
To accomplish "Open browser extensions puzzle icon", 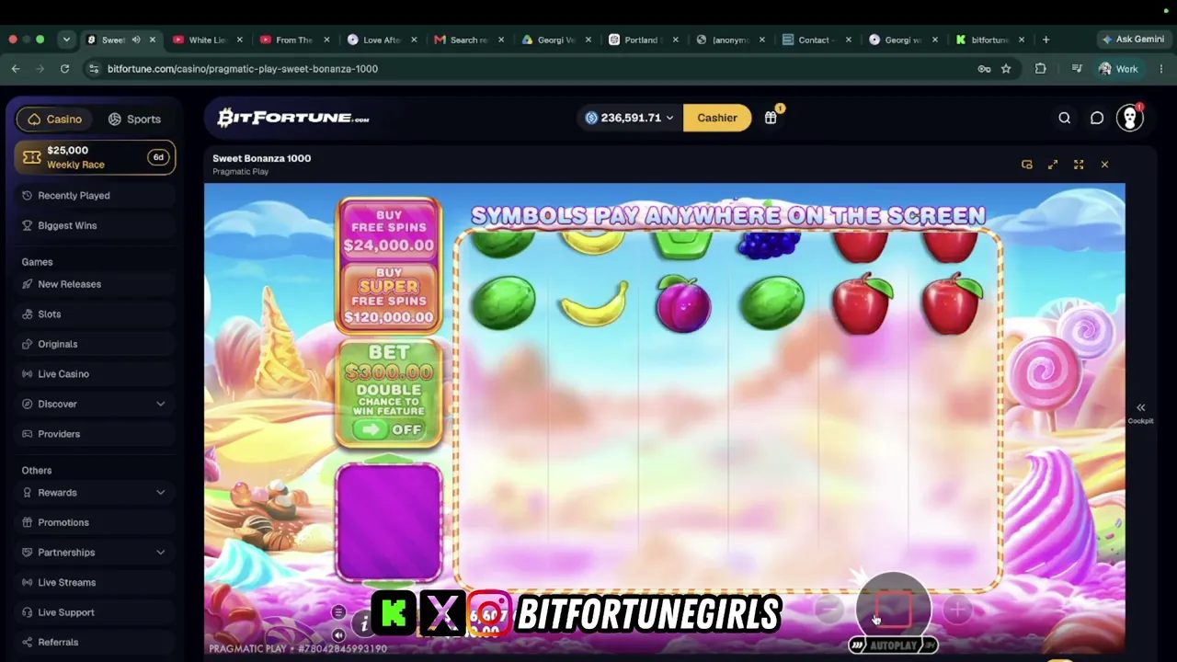I will point(1040,69).
